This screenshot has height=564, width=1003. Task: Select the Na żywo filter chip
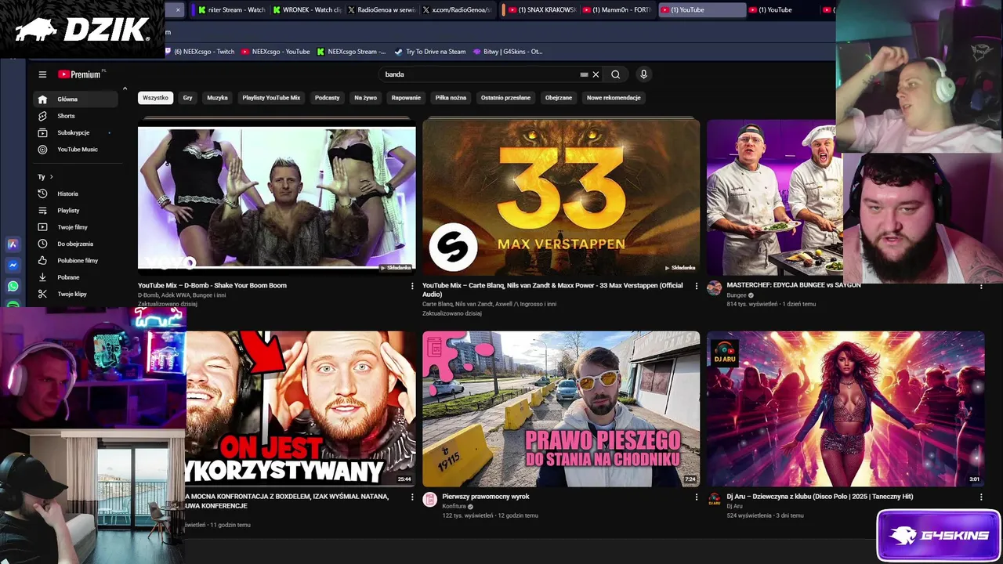point(365,98)
